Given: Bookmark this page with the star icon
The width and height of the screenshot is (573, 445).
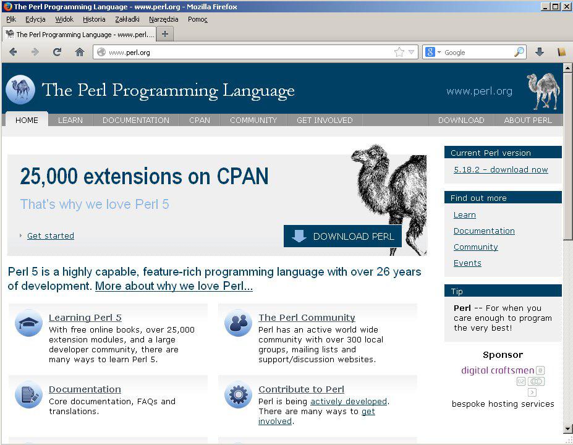Looking at the screenshot, I should [x=399, y=53].
